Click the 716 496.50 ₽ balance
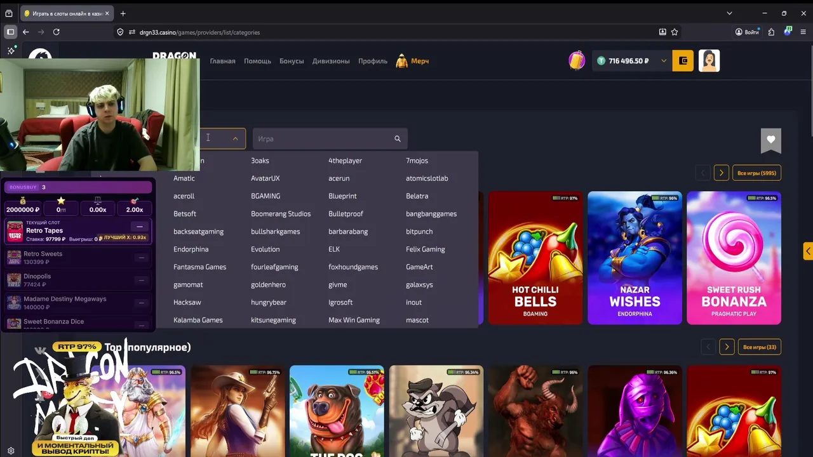The image size is (813, 457). [x=628, y=61]
